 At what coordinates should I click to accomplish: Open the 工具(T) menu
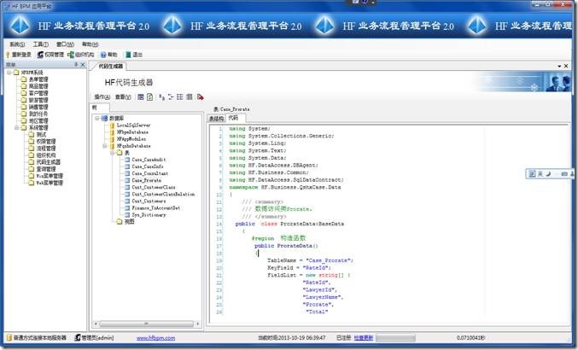[40, 44]
